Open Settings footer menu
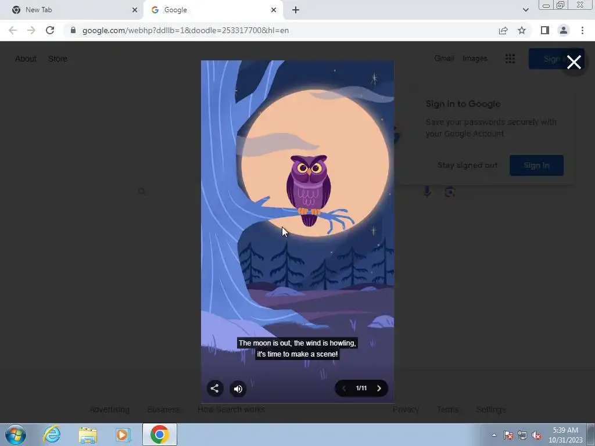The width and height of the screenshot is (595, 446). [490, 409]
